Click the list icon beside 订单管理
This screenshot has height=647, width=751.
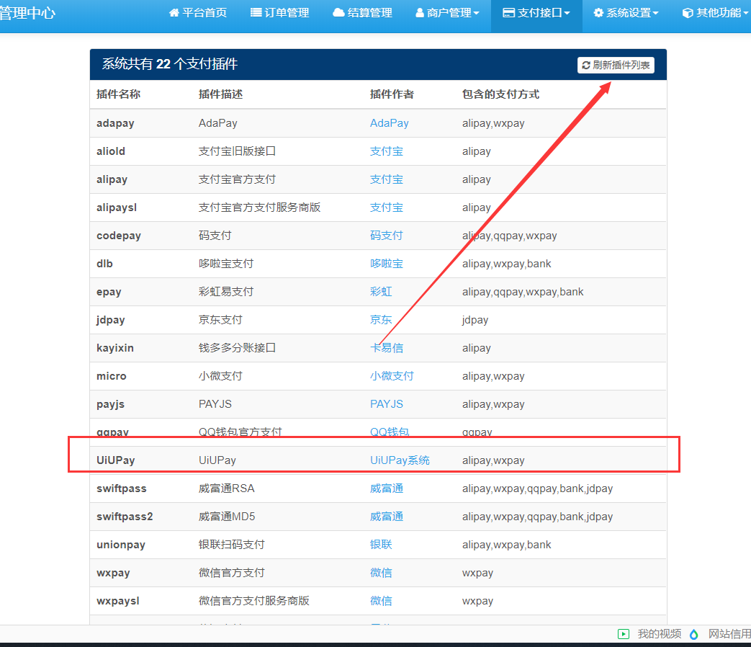point(256,13)
